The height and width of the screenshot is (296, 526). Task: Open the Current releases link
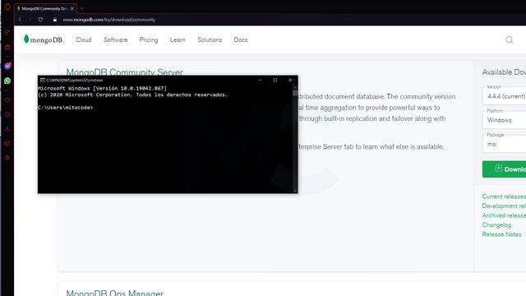504,197
